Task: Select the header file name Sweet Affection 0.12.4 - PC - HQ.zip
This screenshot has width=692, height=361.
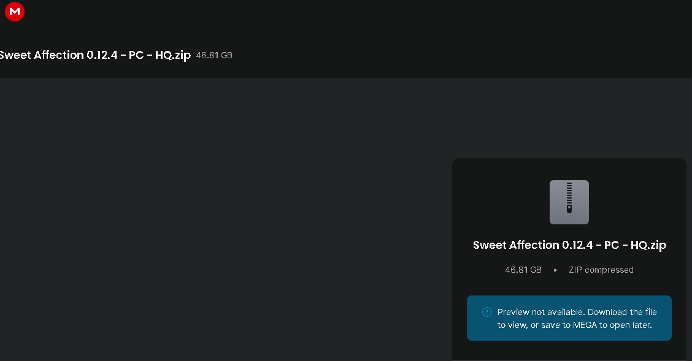Action: coord(95,55)
